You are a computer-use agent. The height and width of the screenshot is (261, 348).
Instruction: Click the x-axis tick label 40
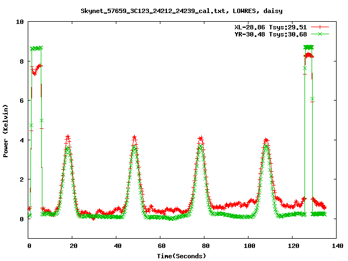[117, 246]
